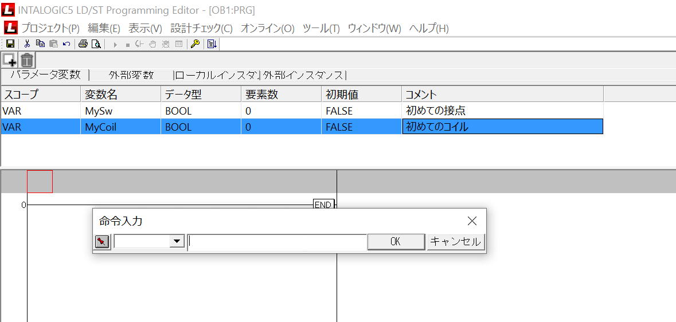
Task: Delete the variable with the trash icon
Action: 27,60
